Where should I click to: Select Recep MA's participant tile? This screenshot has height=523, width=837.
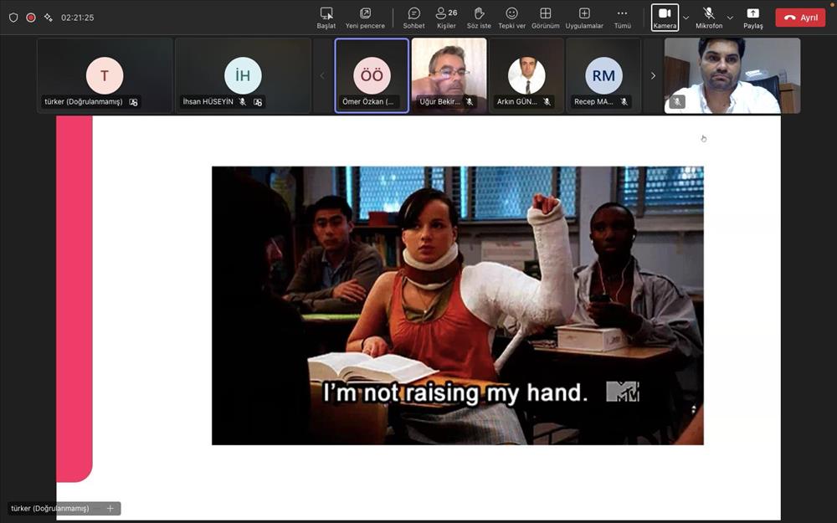pyautogui.click(x=603, y=75)
